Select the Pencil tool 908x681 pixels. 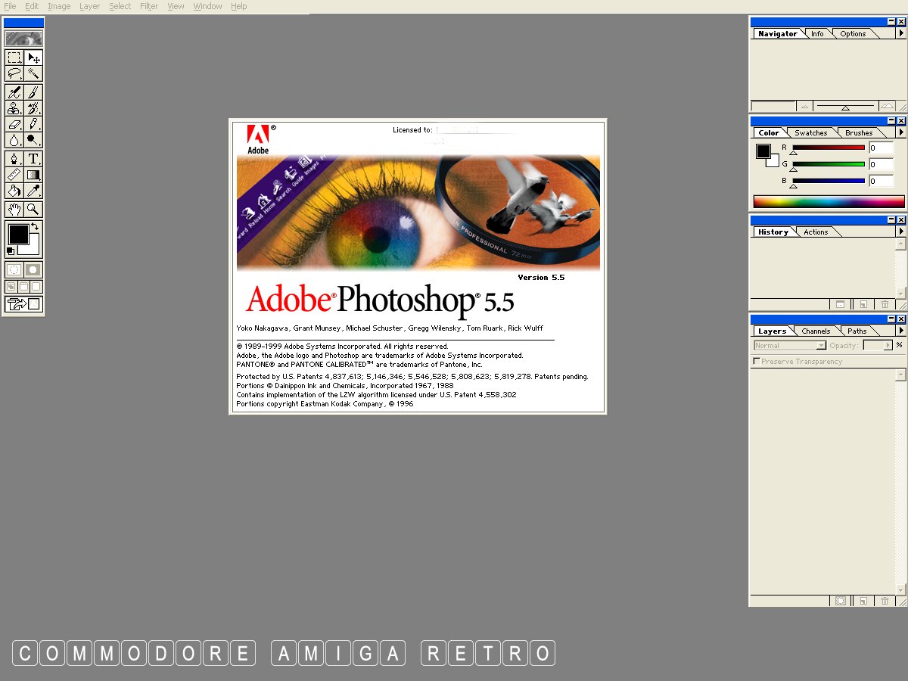[33, 124]
